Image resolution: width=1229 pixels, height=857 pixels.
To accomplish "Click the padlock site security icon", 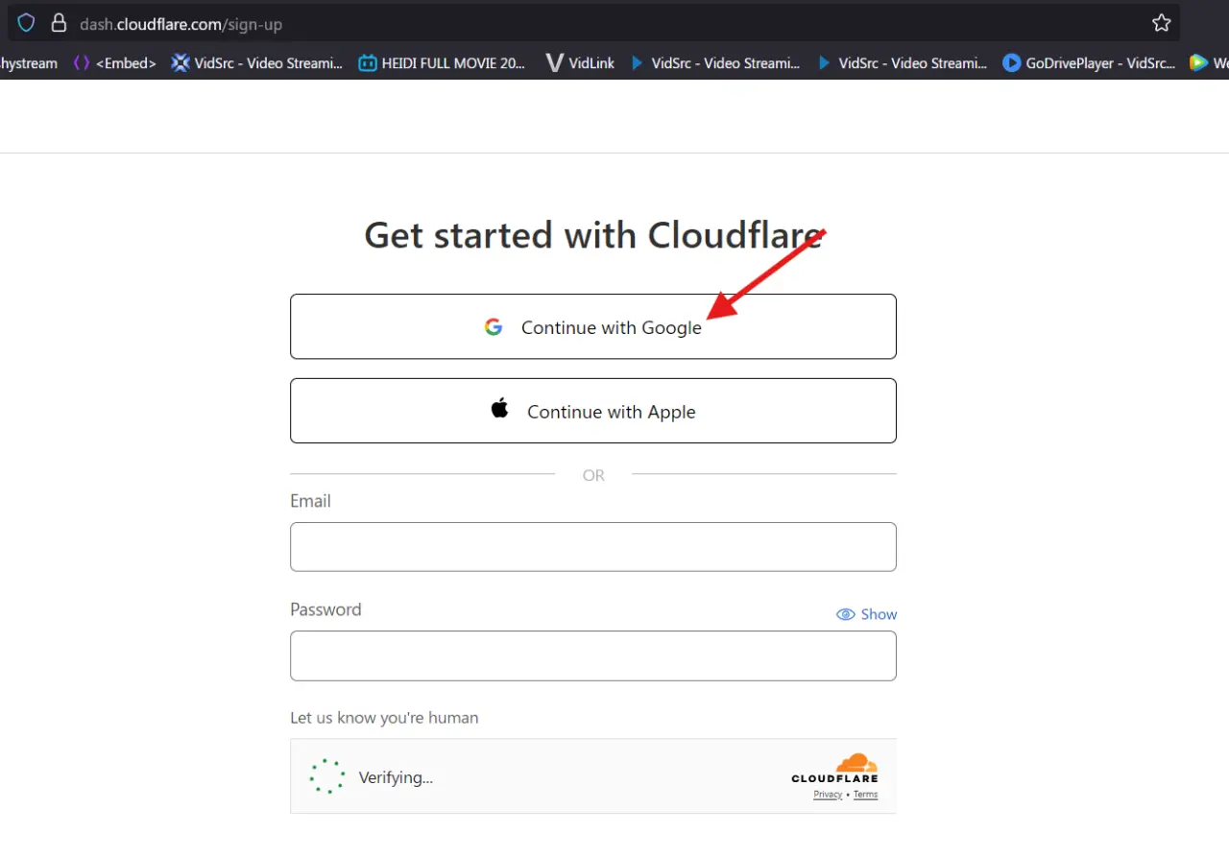I will click(x=59, y=23).
